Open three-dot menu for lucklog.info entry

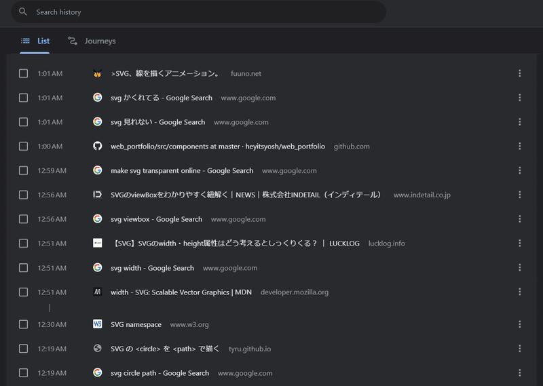pos(519,244)
